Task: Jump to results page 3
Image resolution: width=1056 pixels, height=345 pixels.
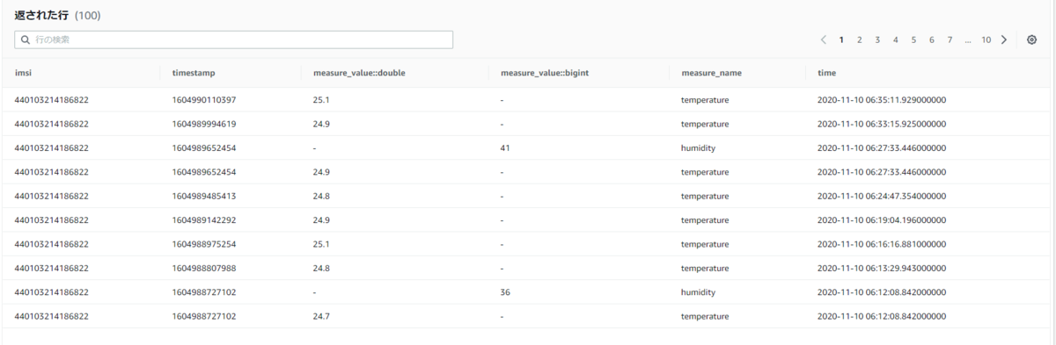Action: (x=877, y=40)
